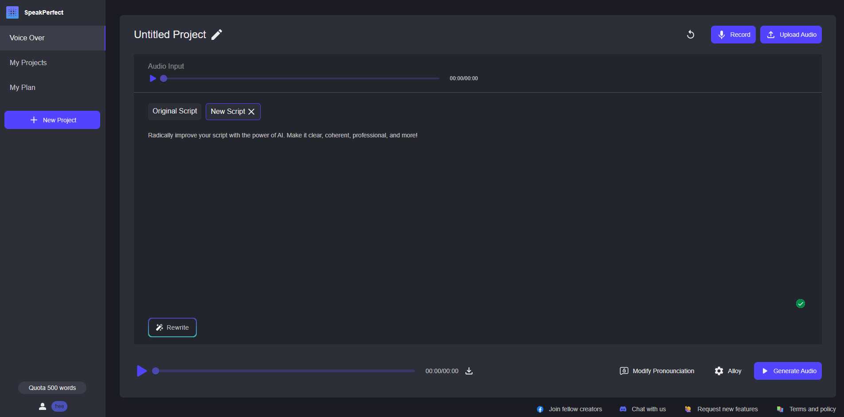Click Generate Audio

pyautogui.click(x=788, y=371)
